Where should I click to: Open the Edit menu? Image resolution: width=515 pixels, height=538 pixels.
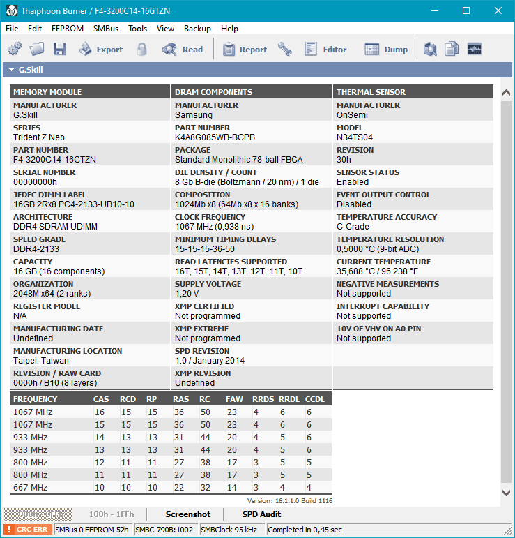click(x=35, y=29)
